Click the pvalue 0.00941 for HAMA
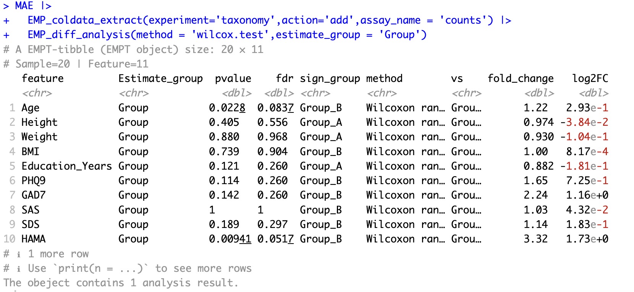Screen dimensions: 634x292 coord(230,239)
